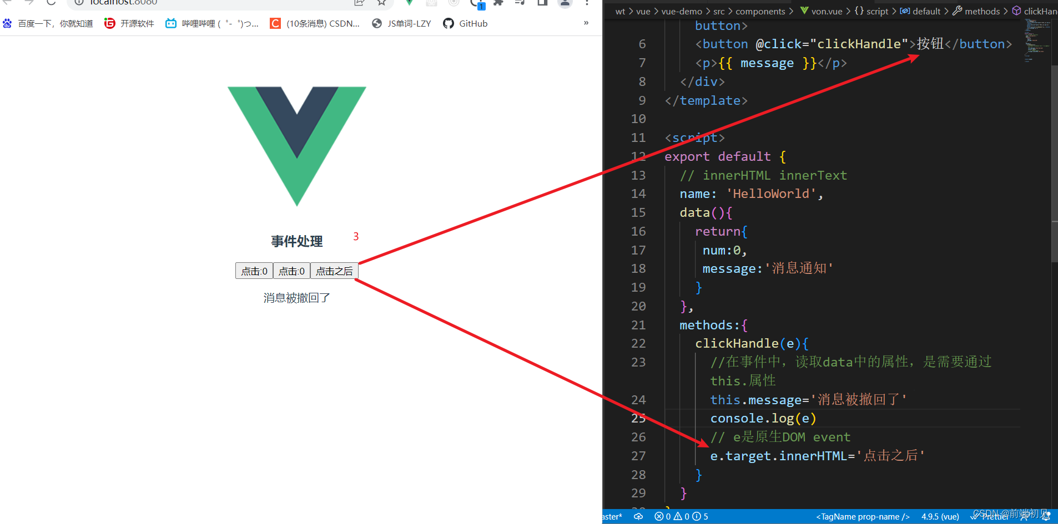
Task: Open the Baidu bookmark
Action: [48, 23]
